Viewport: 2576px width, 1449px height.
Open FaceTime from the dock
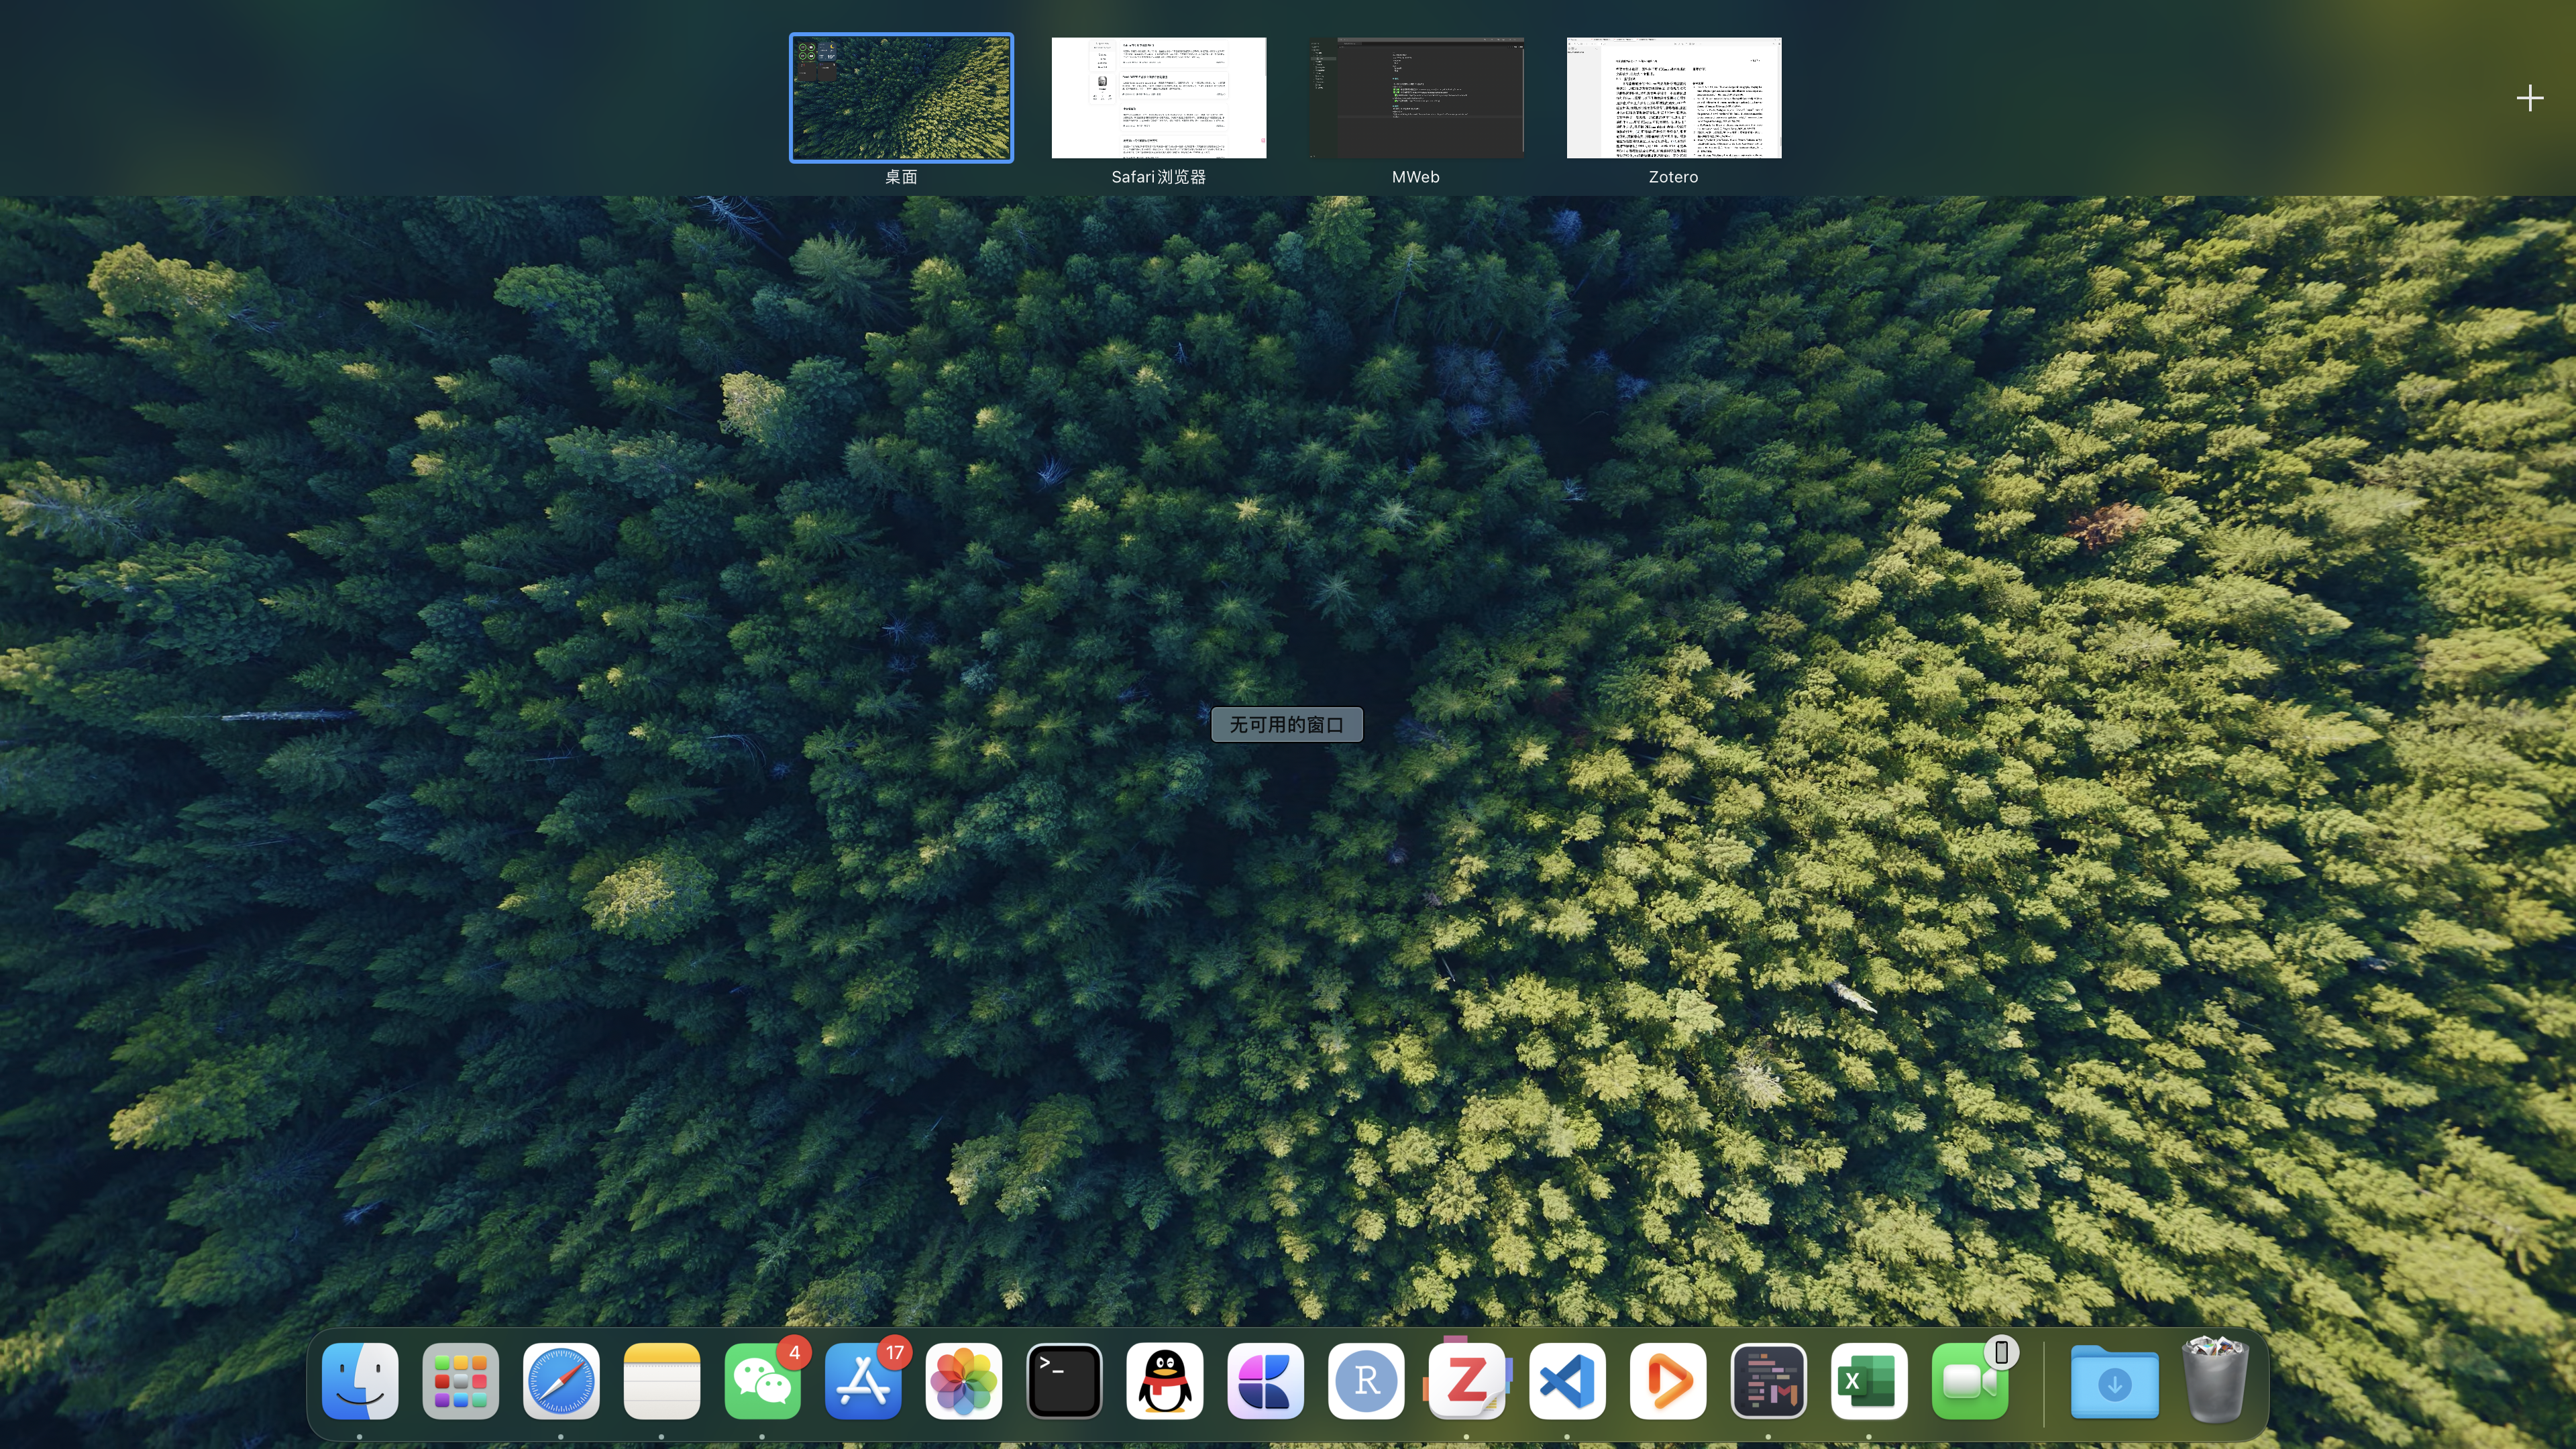point(1969,1381)
